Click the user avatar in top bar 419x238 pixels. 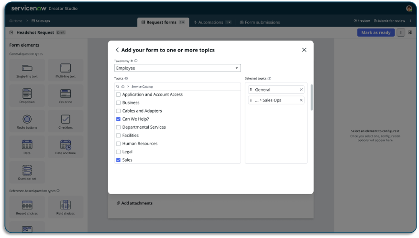tap(409, 8)
